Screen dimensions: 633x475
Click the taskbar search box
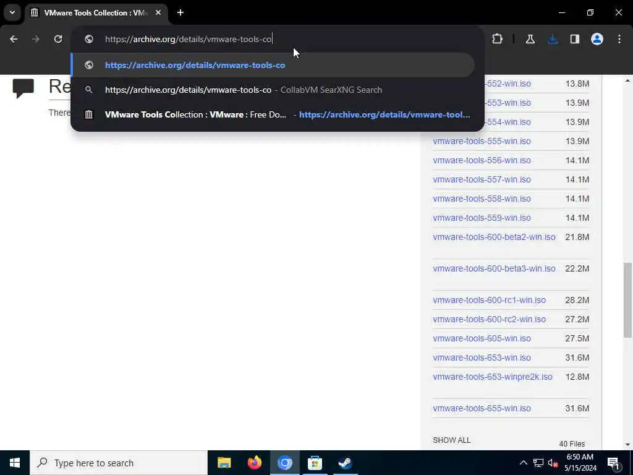point(119,463)
